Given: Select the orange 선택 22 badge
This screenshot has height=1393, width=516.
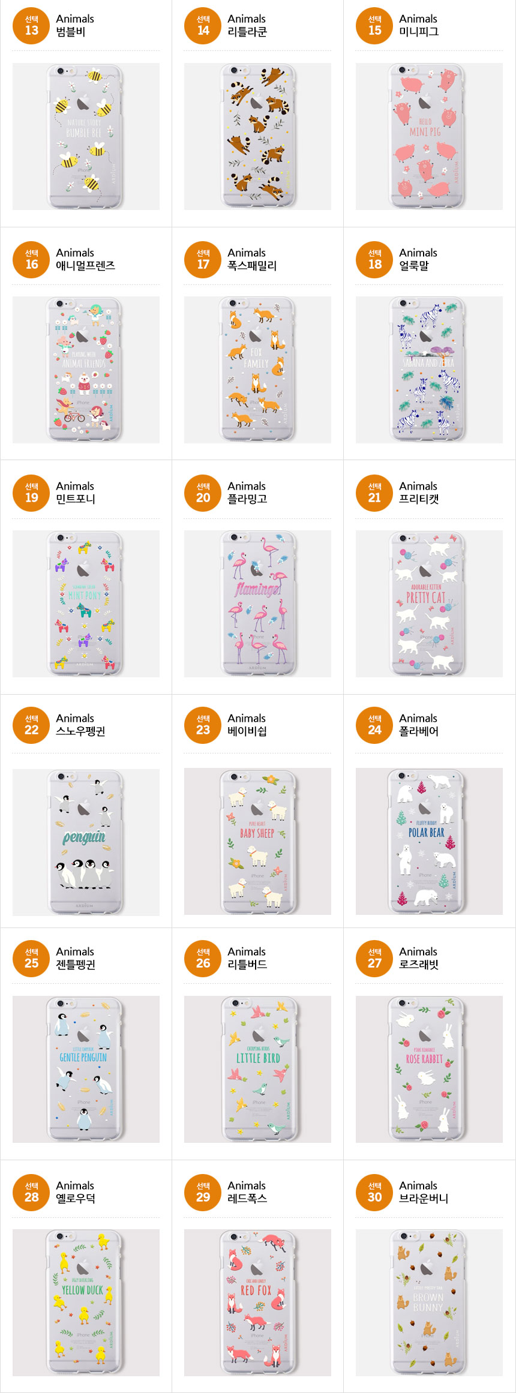Looking at the screenshot, I should (x=31, y=725).
